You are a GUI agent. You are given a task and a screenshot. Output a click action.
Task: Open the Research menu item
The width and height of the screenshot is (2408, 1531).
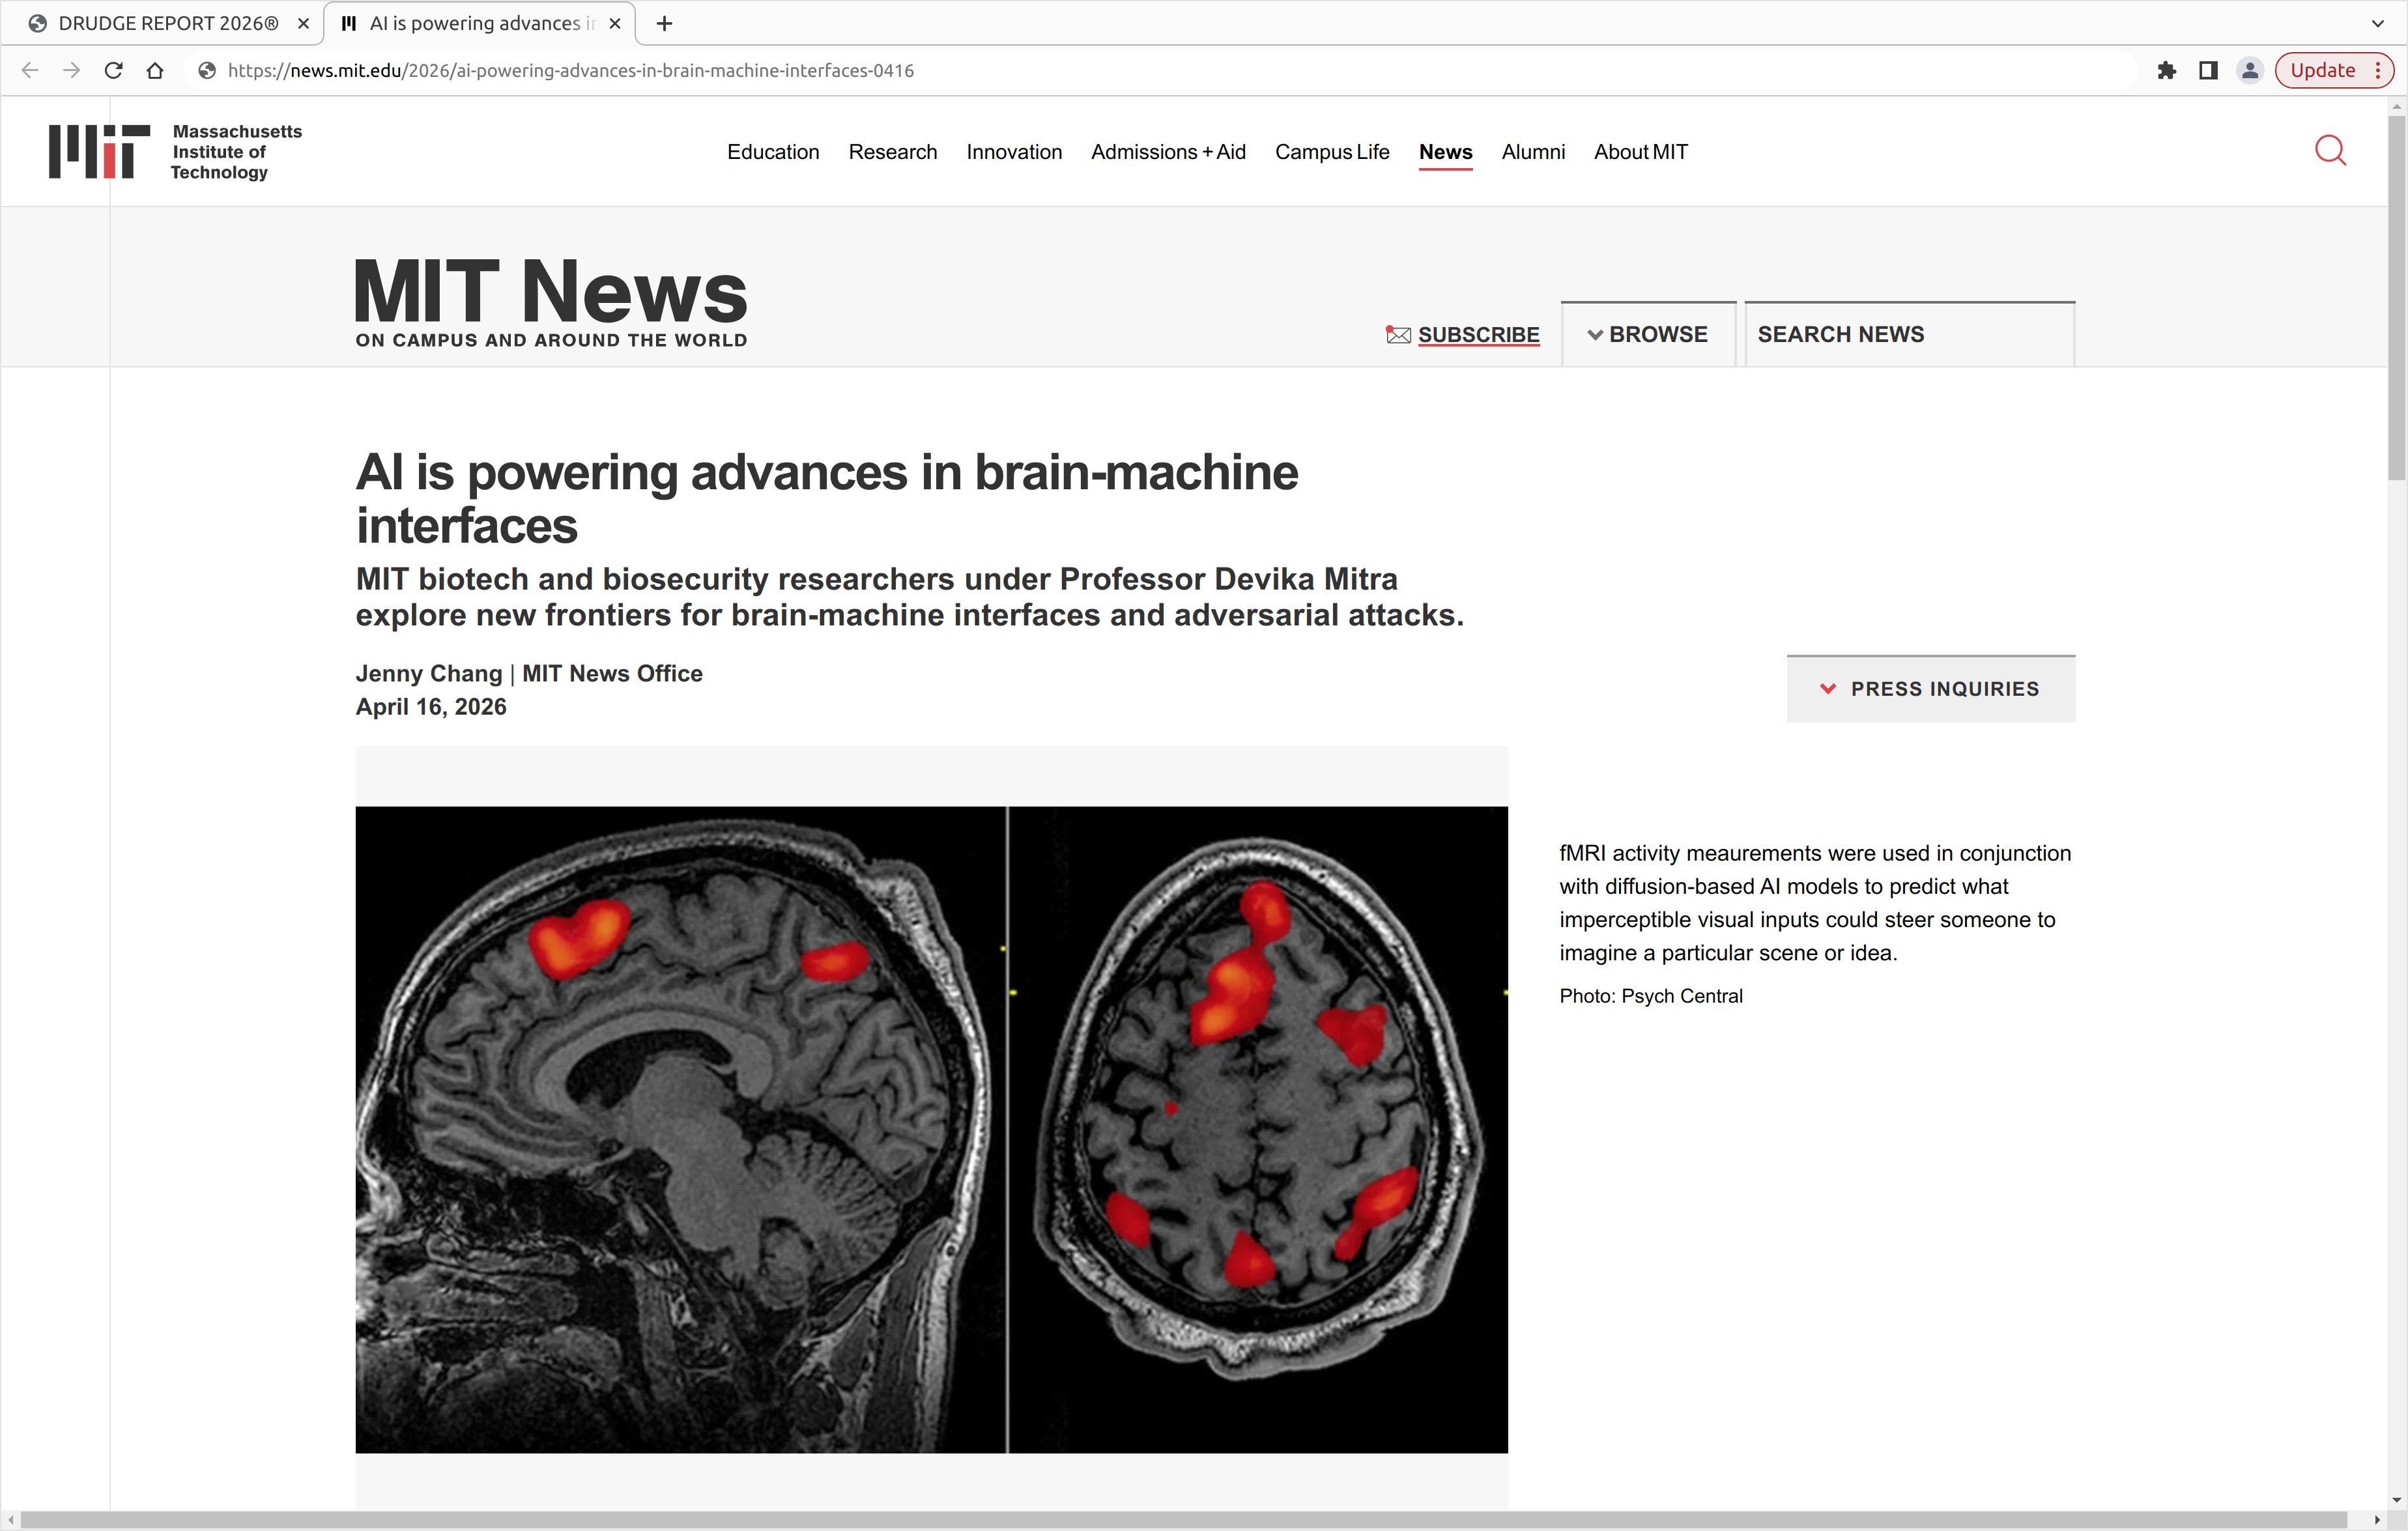[x=892, y=152]
